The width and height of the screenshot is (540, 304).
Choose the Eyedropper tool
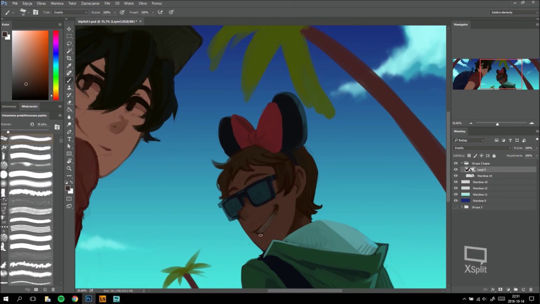(x=69, y=66)
